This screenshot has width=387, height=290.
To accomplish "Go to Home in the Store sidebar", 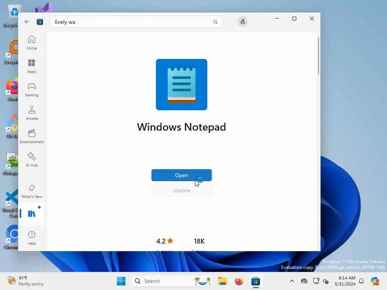I will 32,43.
